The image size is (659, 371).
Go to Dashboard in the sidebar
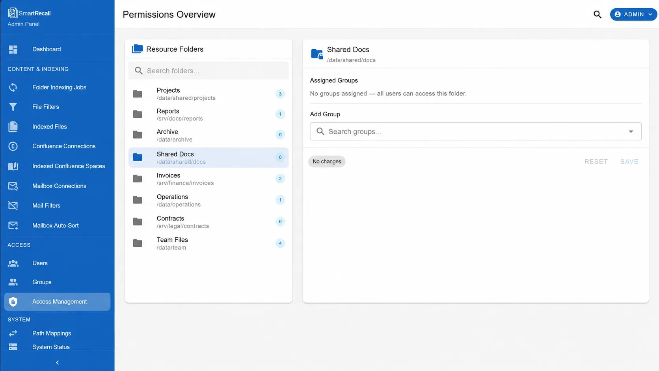coord(57,49)
